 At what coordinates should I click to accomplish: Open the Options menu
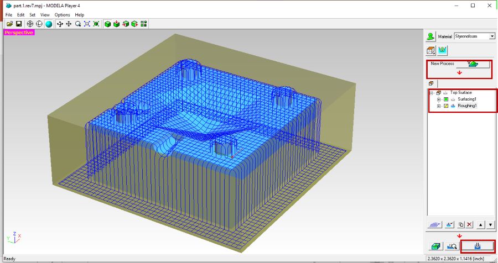(x=62, y=15)
